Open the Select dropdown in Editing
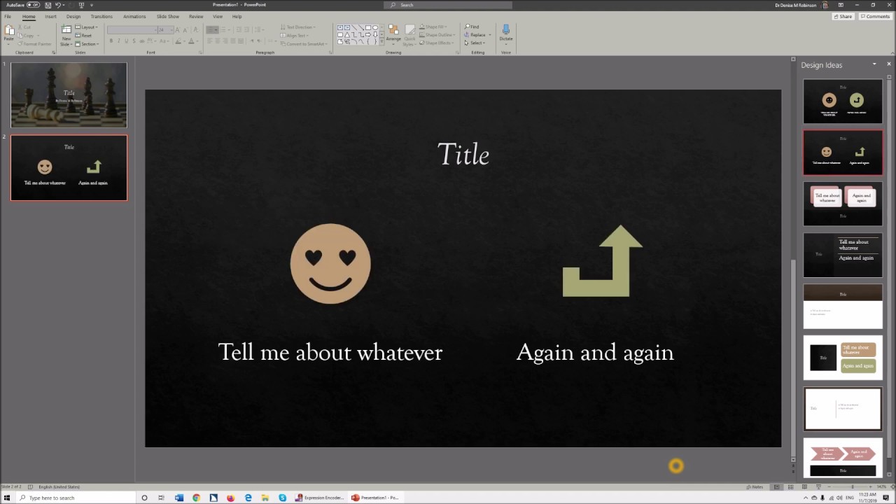Viewport: 896px width, 504px height. pos(476,43)
